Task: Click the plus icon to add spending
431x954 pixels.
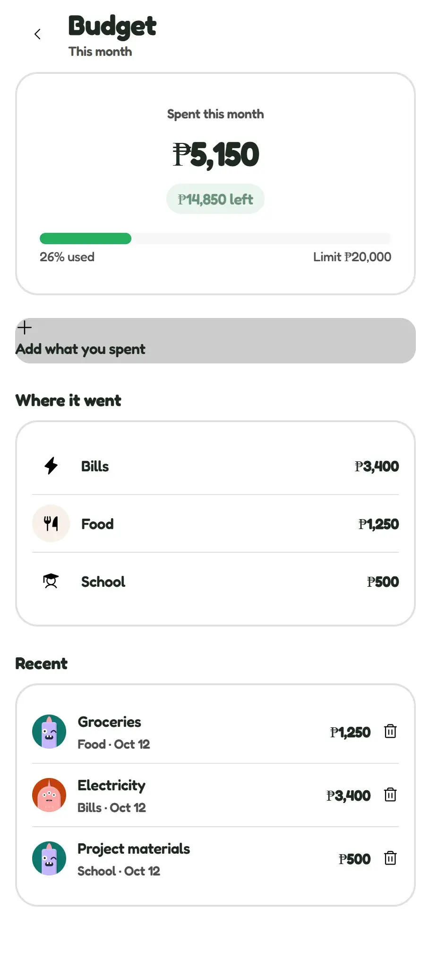Action: coord(25,327)
